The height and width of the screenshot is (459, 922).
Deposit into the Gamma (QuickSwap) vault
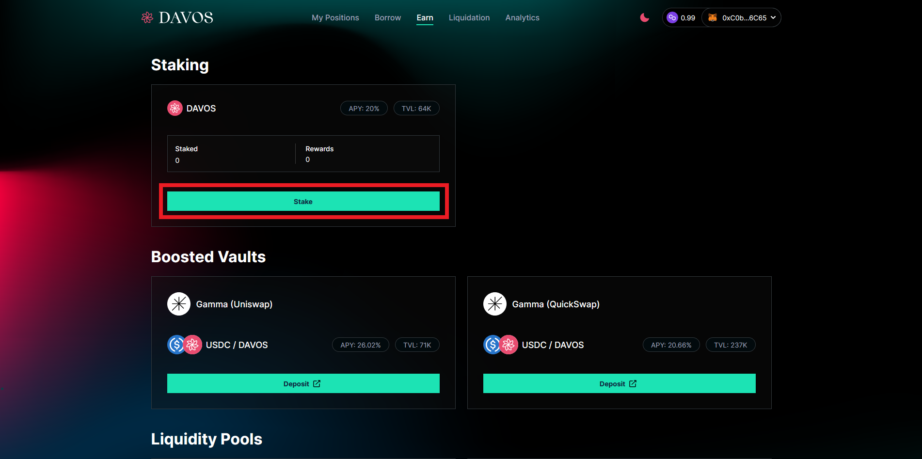619,383
